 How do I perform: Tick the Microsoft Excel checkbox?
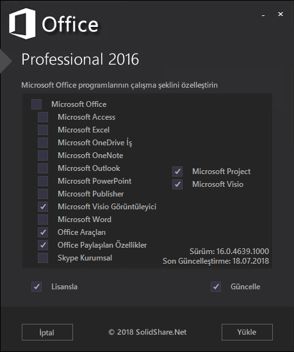pos(43,130)
